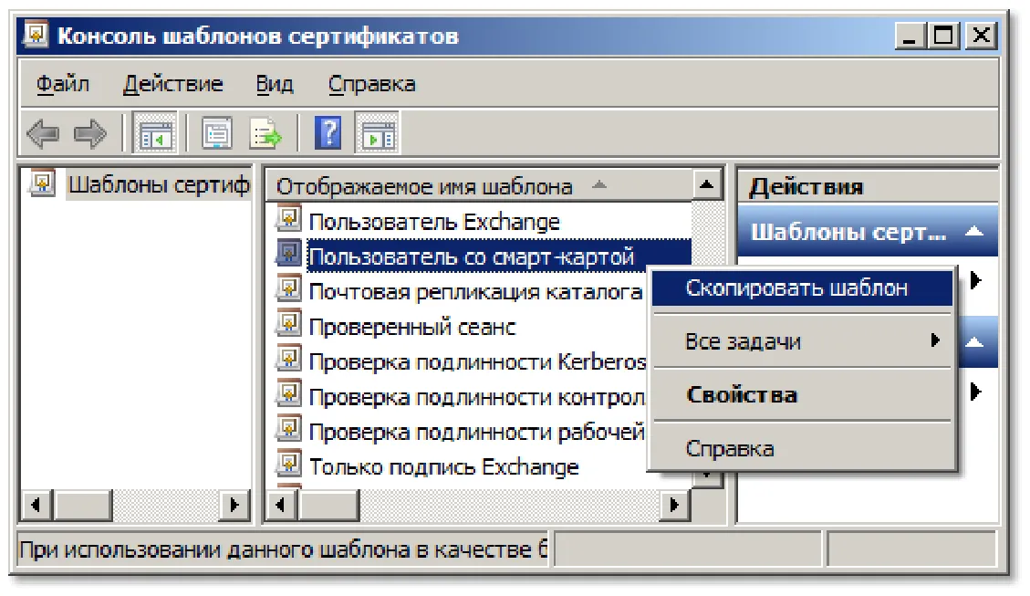Select Проверка подлинности Kerberos template

[477, 362]
